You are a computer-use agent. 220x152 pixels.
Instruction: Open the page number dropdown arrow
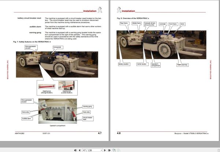coord(101,150)
